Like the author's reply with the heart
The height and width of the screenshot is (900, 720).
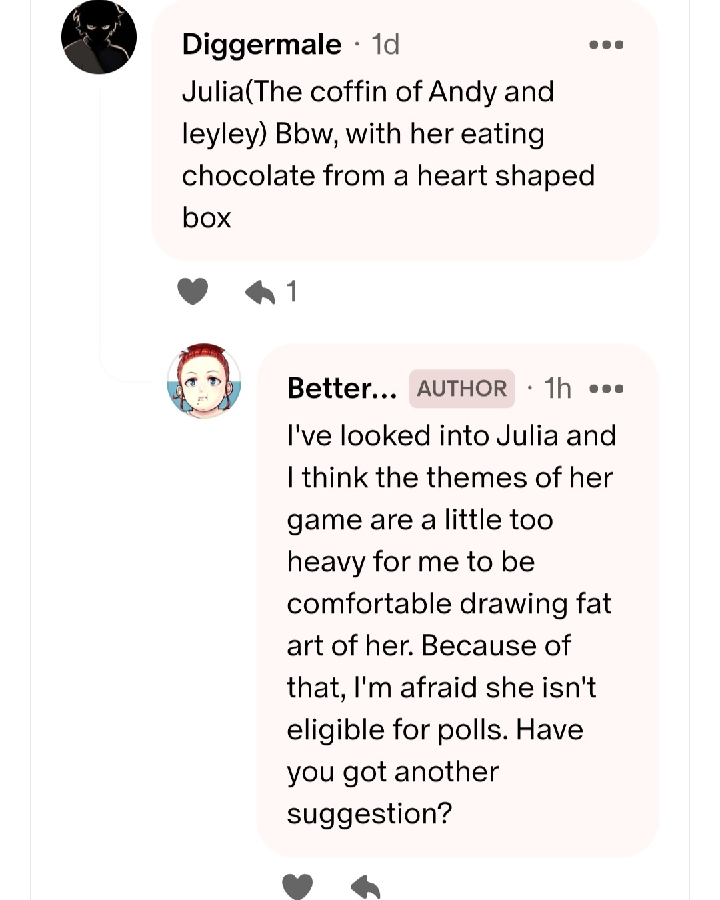coord(297,886)
